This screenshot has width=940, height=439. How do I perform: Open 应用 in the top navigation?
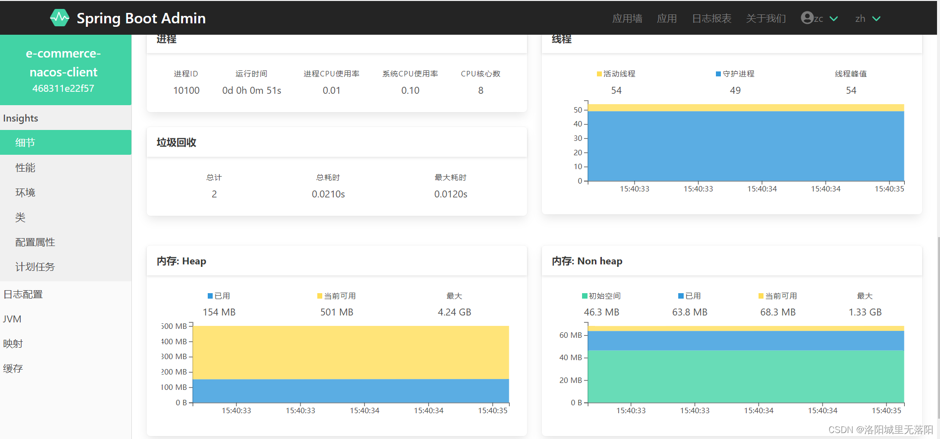667,18
